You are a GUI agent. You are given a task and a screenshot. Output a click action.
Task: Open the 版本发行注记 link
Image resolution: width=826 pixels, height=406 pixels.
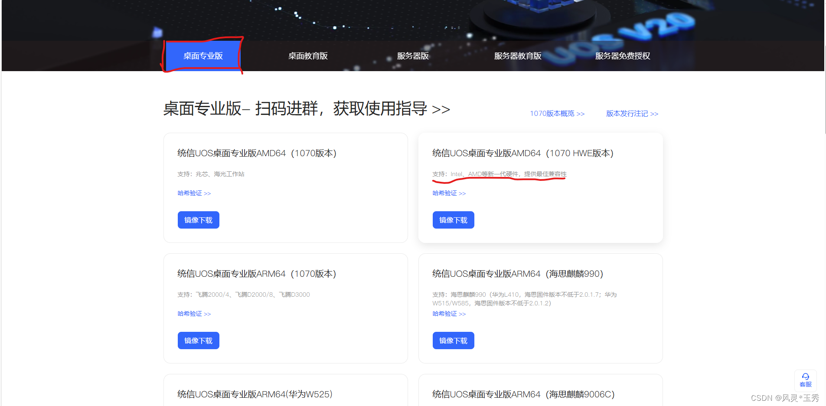pyautogui.click(x=632, y=114)
